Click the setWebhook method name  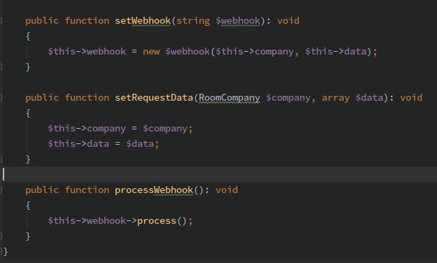point(143,21)
